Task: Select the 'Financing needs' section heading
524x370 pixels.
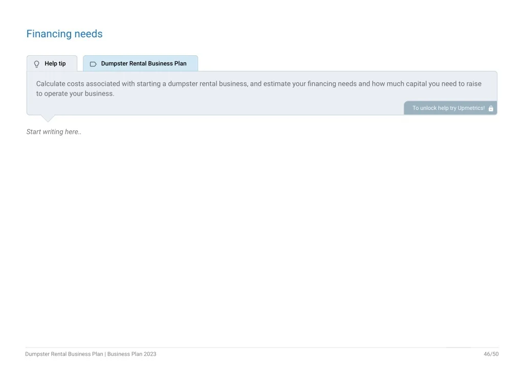Action: pos(64,34)
